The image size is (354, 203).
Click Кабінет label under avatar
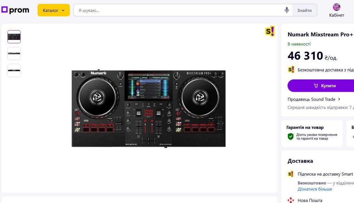[x=337, y=15]
